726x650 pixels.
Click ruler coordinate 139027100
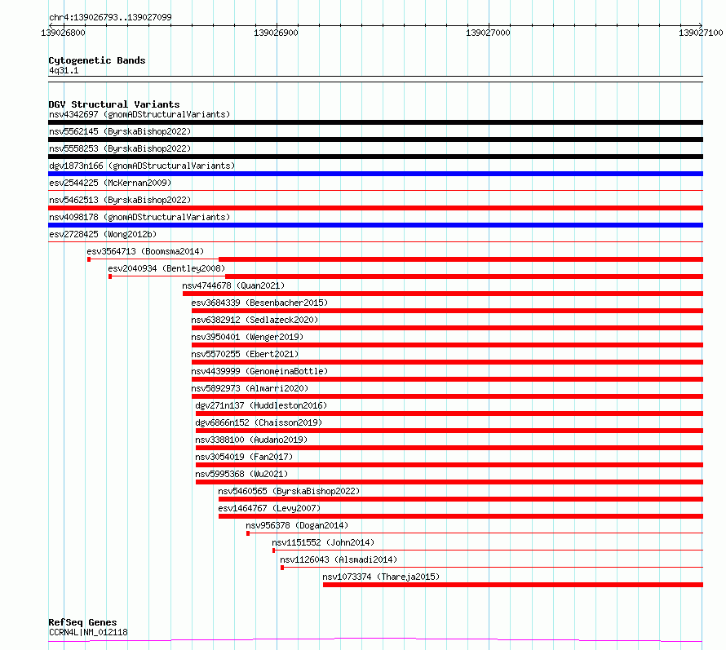click(x=701, y=33)
